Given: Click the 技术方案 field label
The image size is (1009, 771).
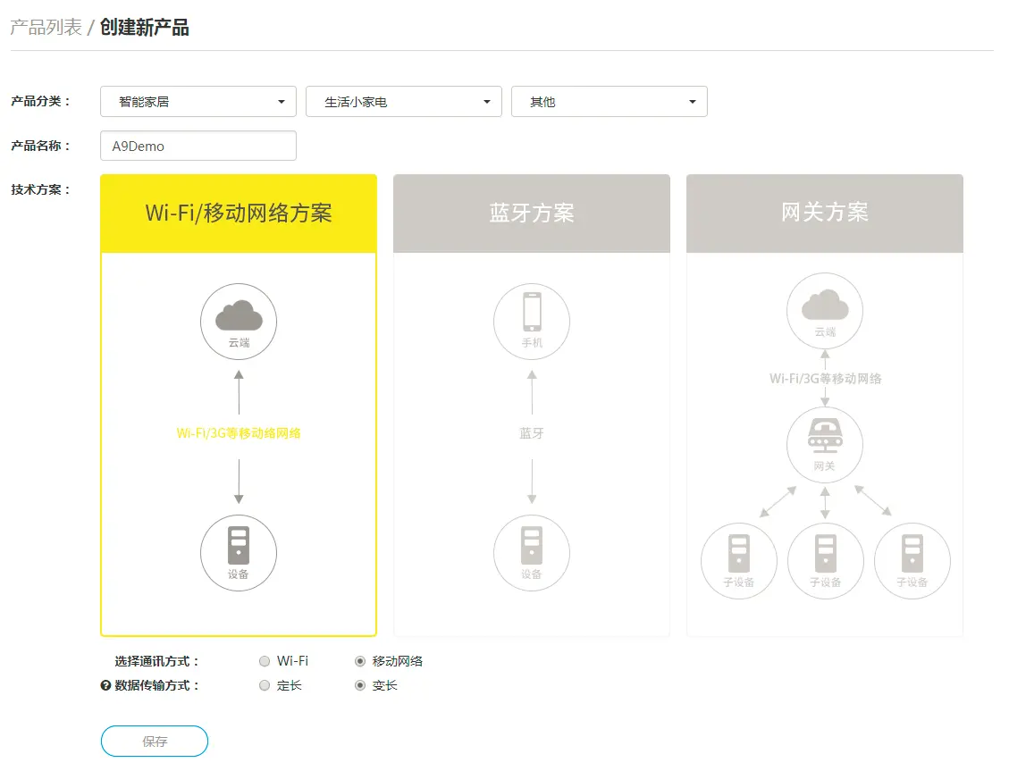Looking at the screenshot, I should pos(40,189).
